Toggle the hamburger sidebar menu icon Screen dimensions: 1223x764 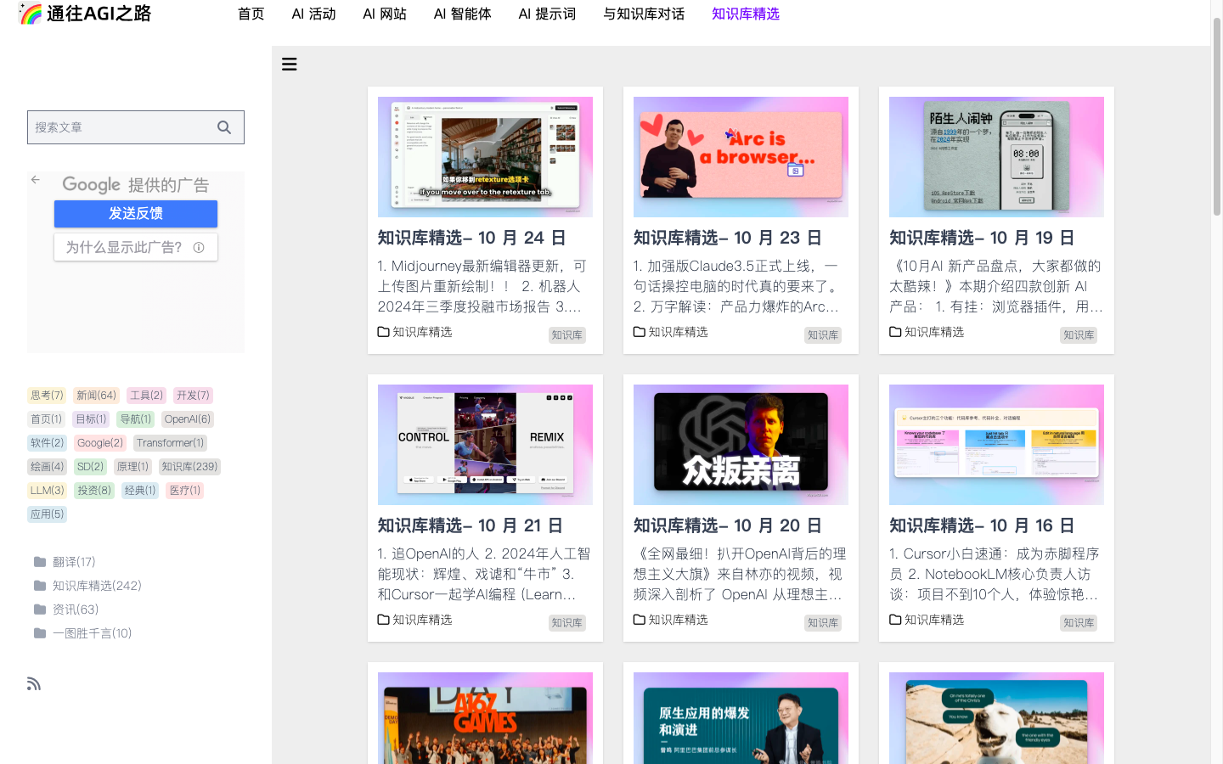[x=290, y=65]
